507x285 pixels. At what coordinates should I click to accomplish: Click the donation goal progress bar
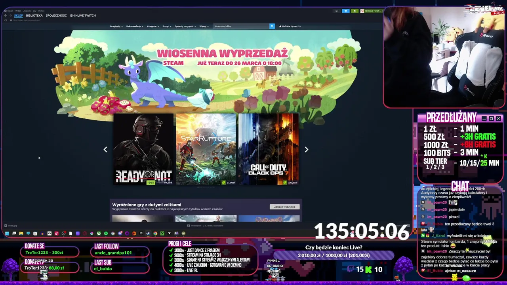pos(334,255)
